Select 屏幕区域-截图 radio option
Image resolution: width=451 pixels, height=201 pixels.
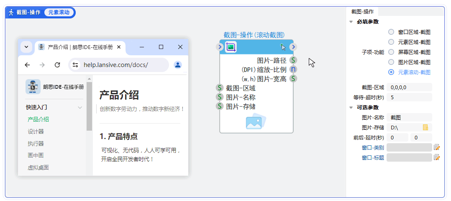pyautogui.click(x=391, y=52)
